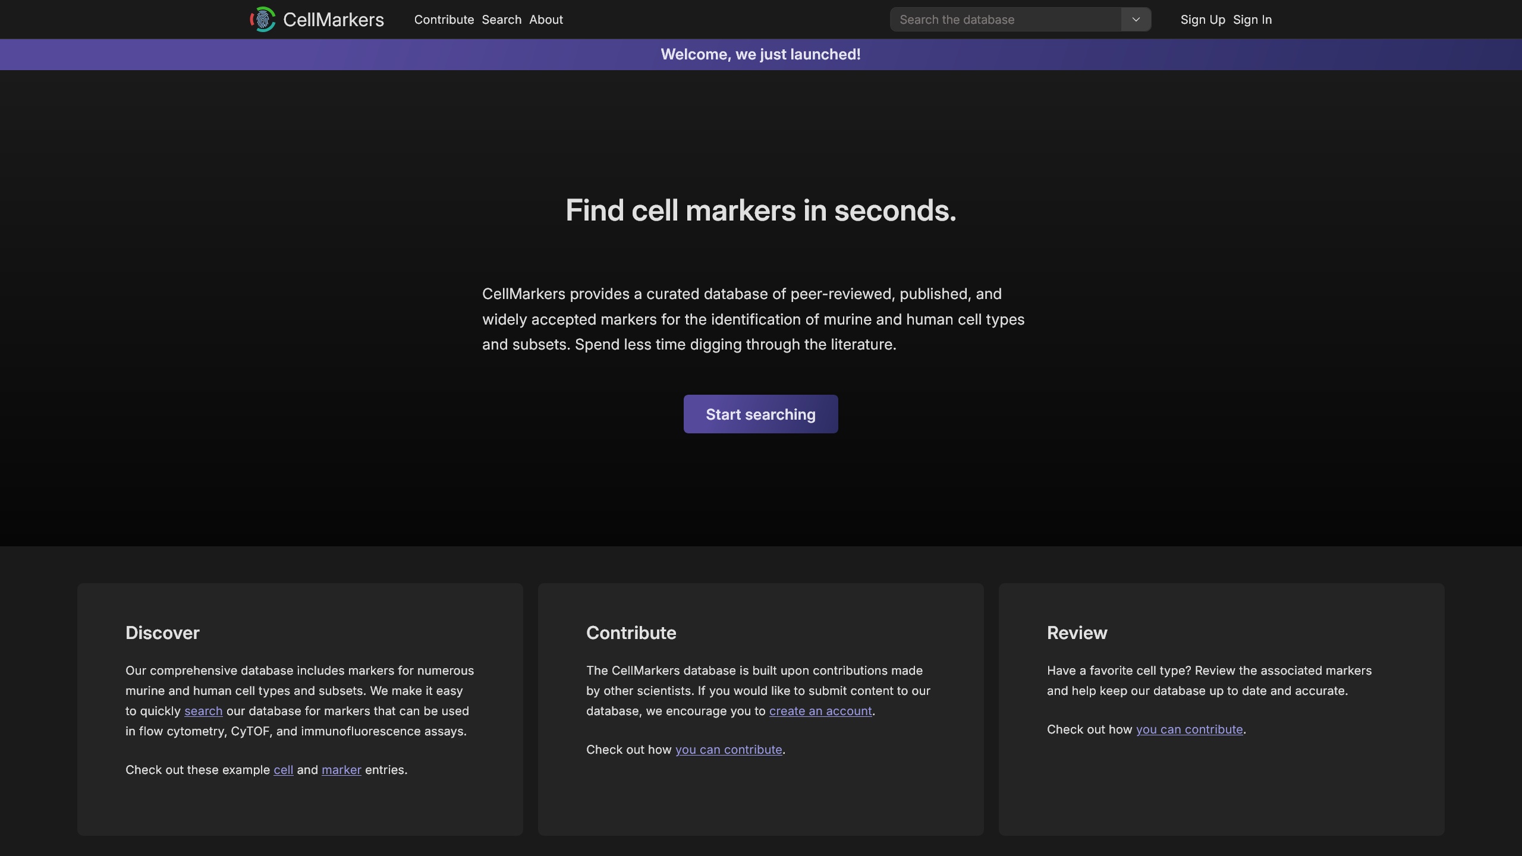Viewport: 1522px width, 856px height.
Task: Click the Sign Up link
Action: click(1202, 20)
